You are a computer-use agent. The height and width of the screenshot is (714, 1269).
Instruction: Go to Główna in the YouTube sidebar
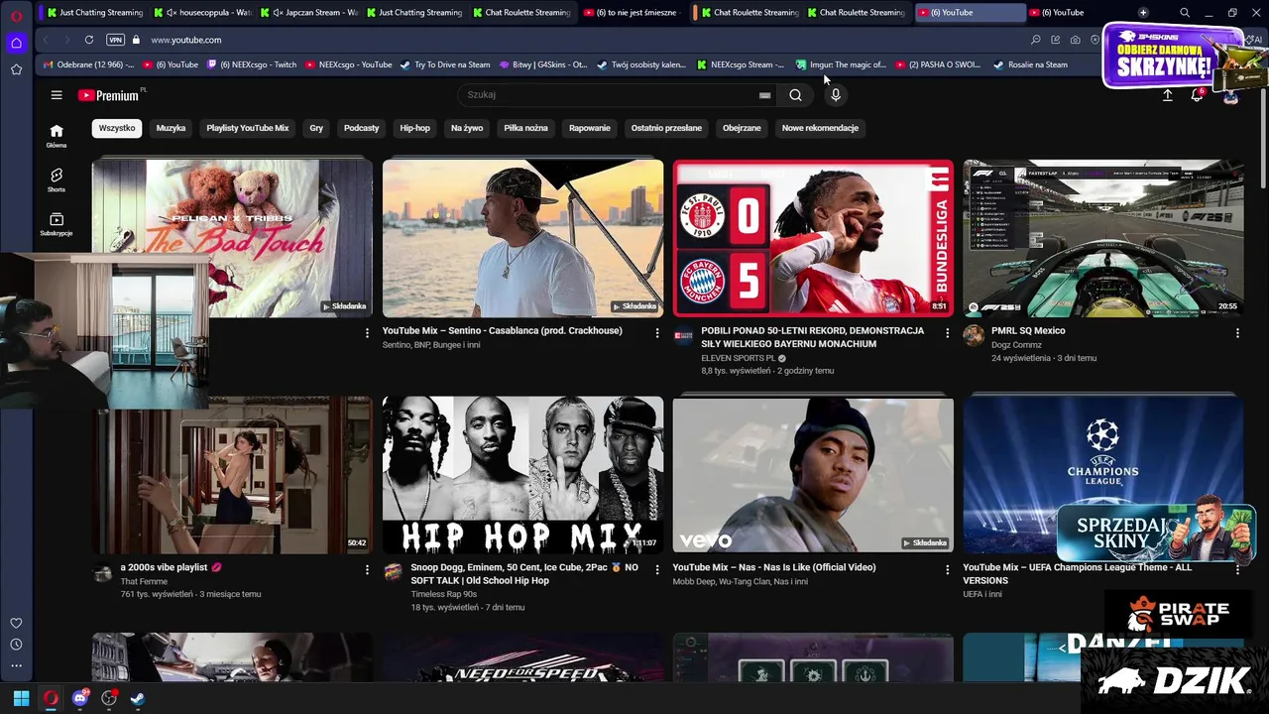point(57,136)
